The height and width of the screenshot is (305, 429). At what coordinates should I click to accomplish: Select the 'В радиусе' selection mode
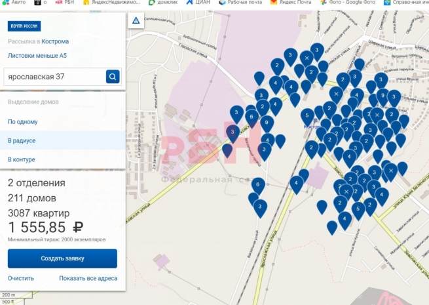tap(22, 140)
